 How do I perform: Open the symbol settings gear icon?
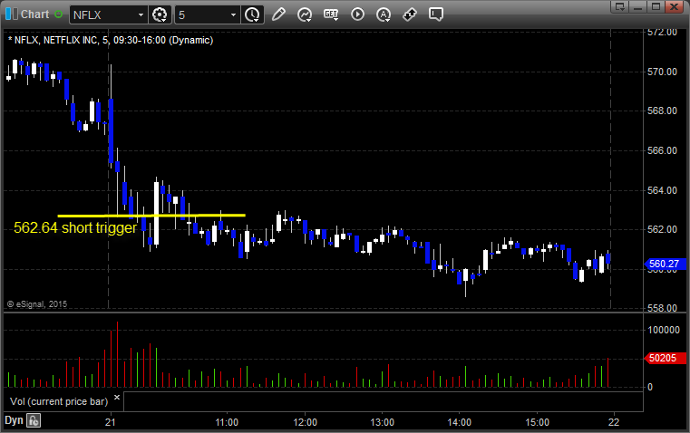tap(160, 14)
